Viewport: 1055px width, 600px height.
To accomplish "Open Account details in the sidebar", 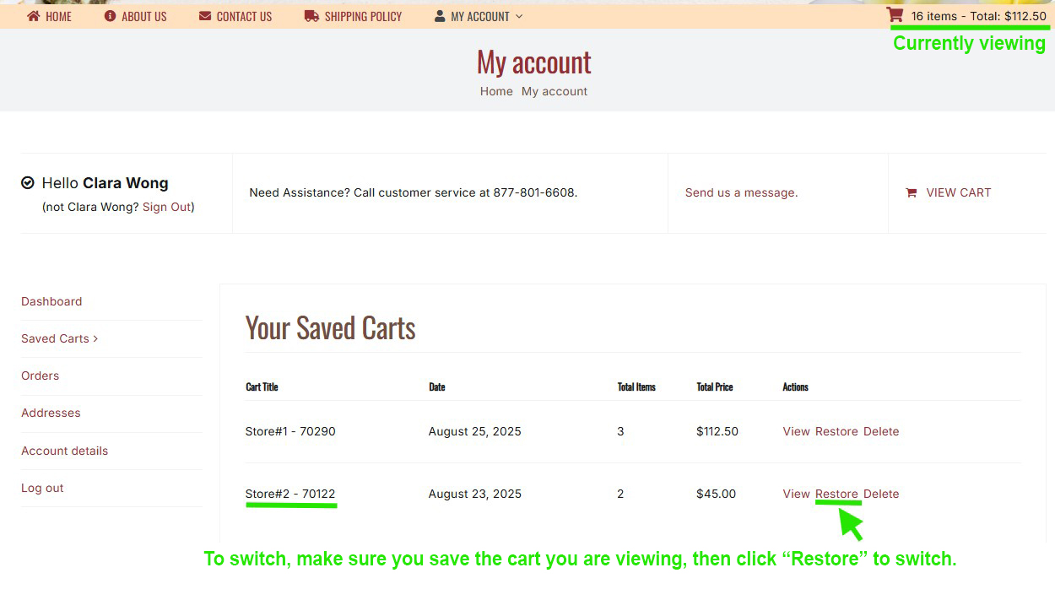I will 64,451.
